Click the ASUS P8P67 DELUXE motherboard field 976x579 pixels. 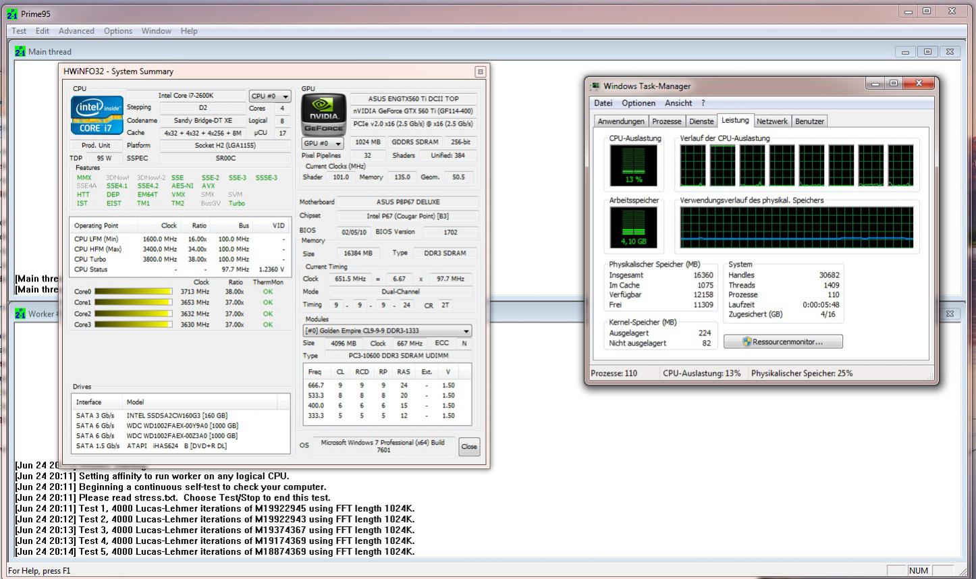point(408,202)
